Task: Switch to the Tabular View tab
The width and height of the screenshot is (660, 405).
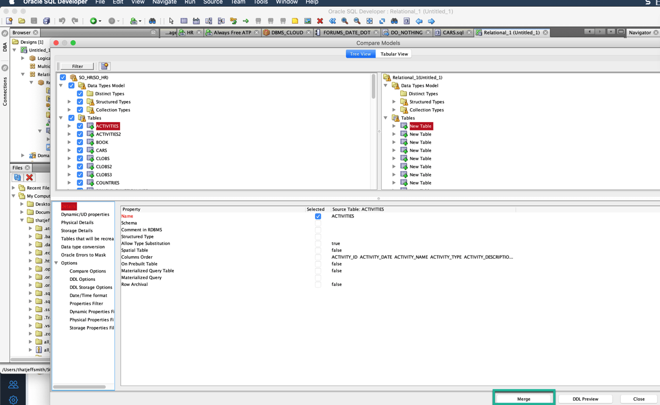Action: (x=394, y=54)
